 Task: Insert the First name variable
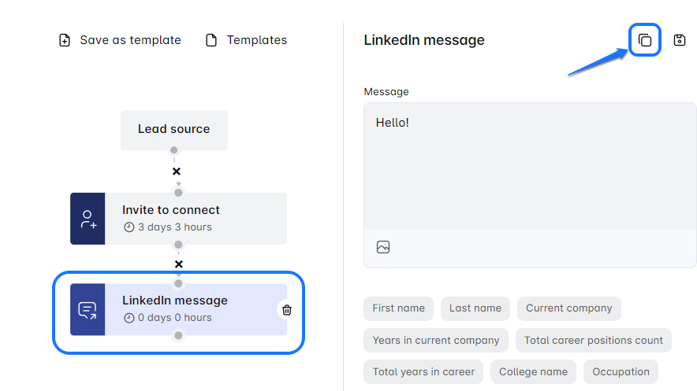pyautogui.click(x=399, y=308)
